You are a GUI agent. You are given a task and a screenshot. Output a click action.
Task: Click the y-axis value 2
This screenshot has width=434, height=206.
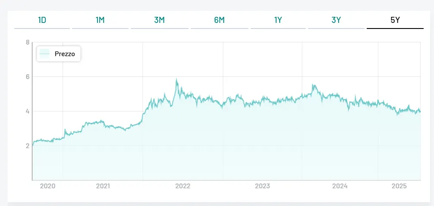[28, 146]
